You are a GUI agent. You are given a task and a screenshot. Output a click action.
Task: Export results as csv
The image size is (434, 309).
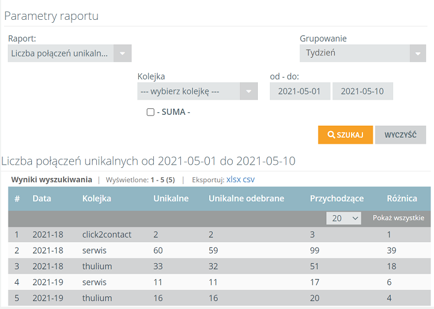(248, 179)
